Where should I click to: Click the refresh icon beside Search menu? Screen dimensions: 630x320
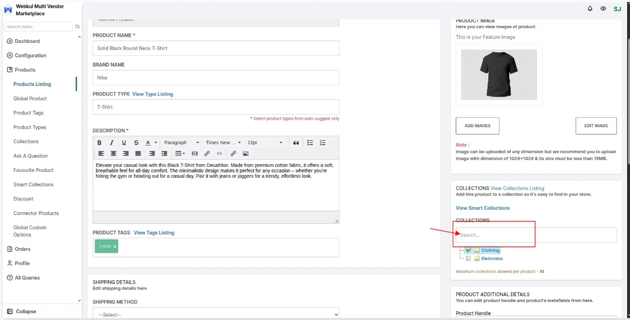(x=77, y=27)
